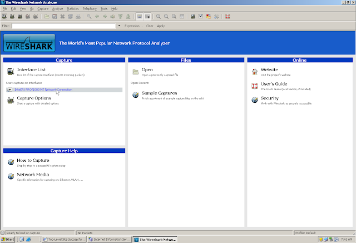
Task: Click the Zoom out toolbar icon
Action: [x=166, y=17]
